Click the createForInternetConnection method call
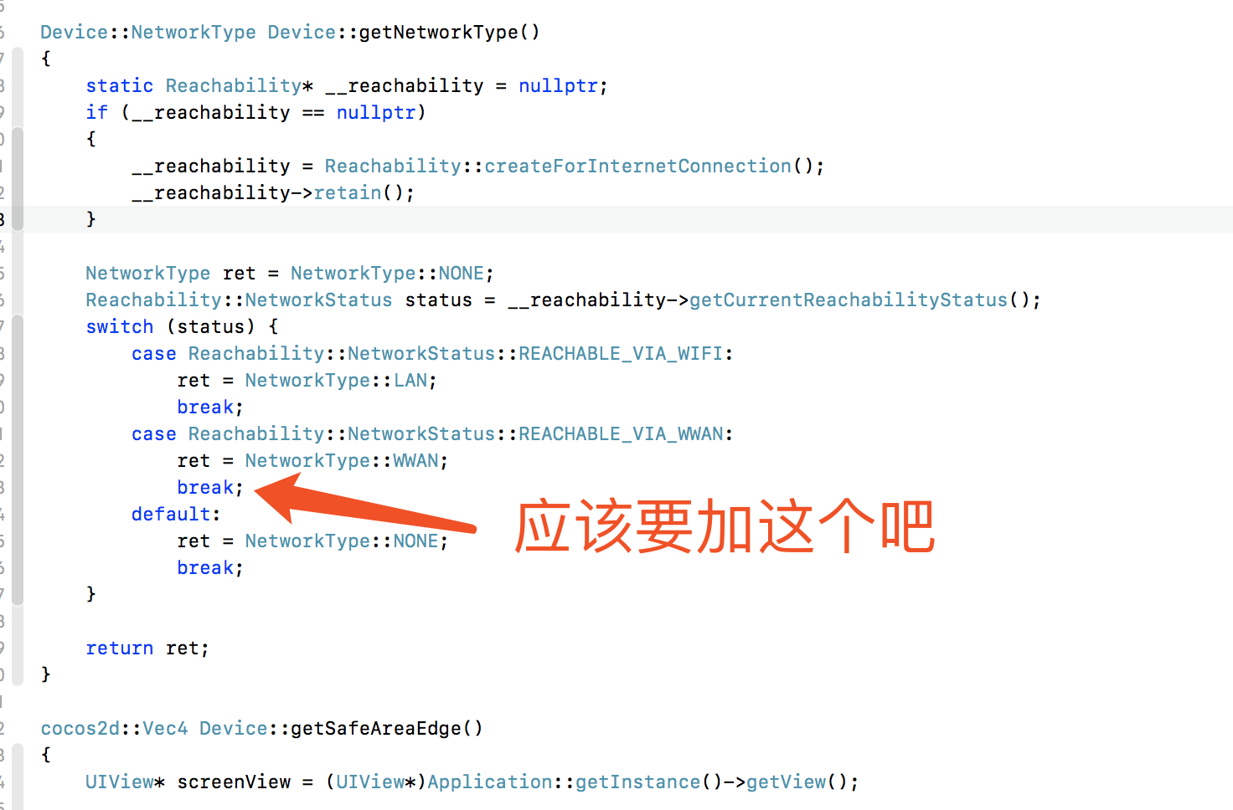 tap(637, 167)
